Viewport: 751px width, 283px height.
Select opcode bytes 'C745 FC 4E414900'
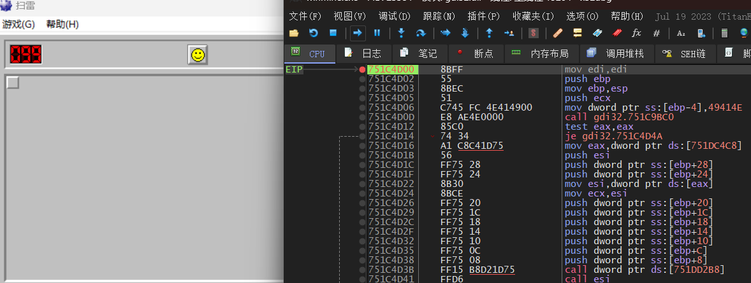(x=486, y=107)
